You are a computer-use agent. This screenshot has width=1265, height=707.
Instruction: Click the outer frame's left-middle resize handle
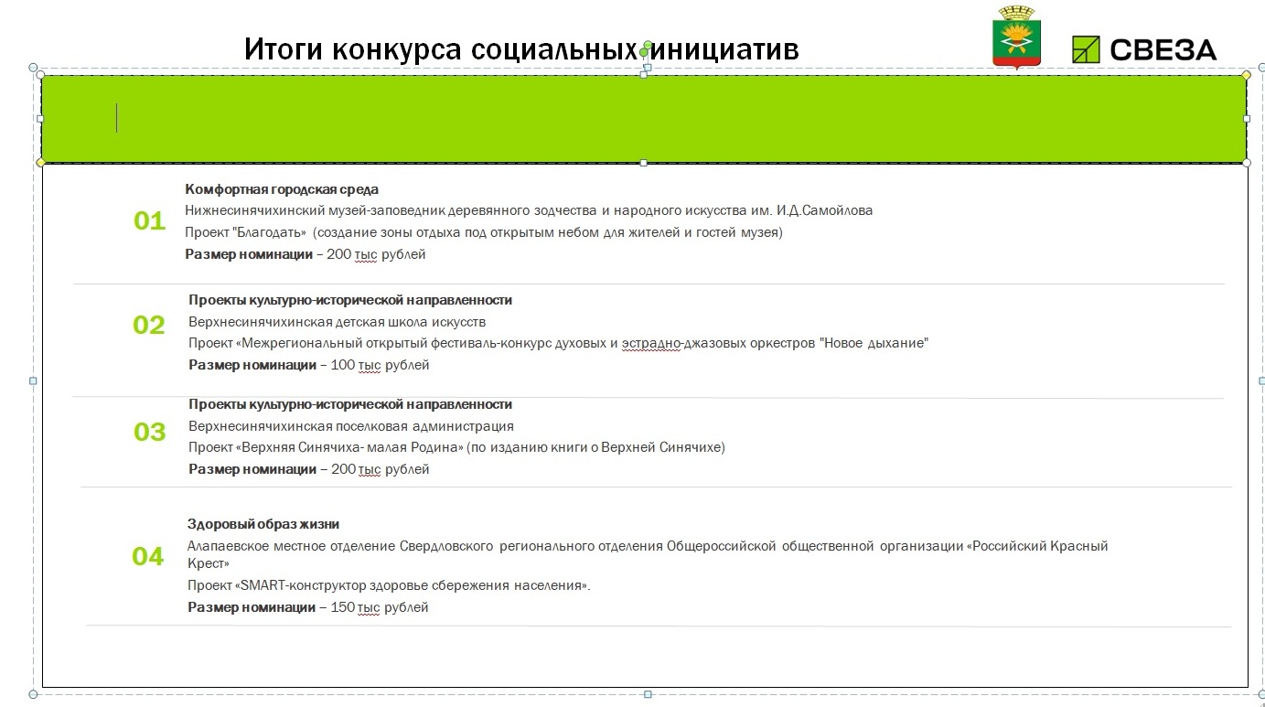point(34,380)
